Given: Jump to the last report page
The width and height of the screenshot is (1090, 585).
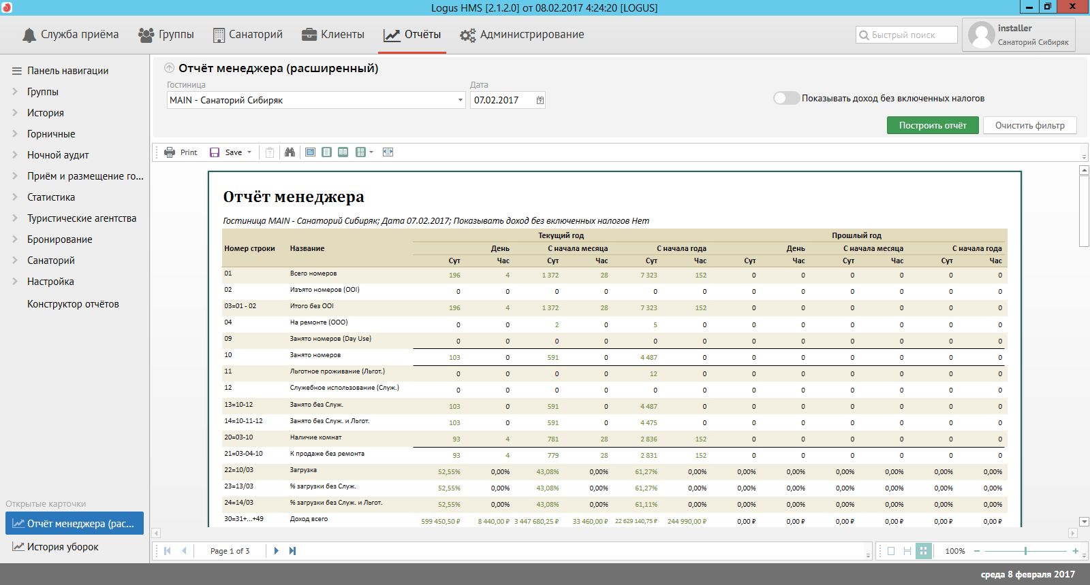Looking at the screenshot, I should tap(292, 551).
